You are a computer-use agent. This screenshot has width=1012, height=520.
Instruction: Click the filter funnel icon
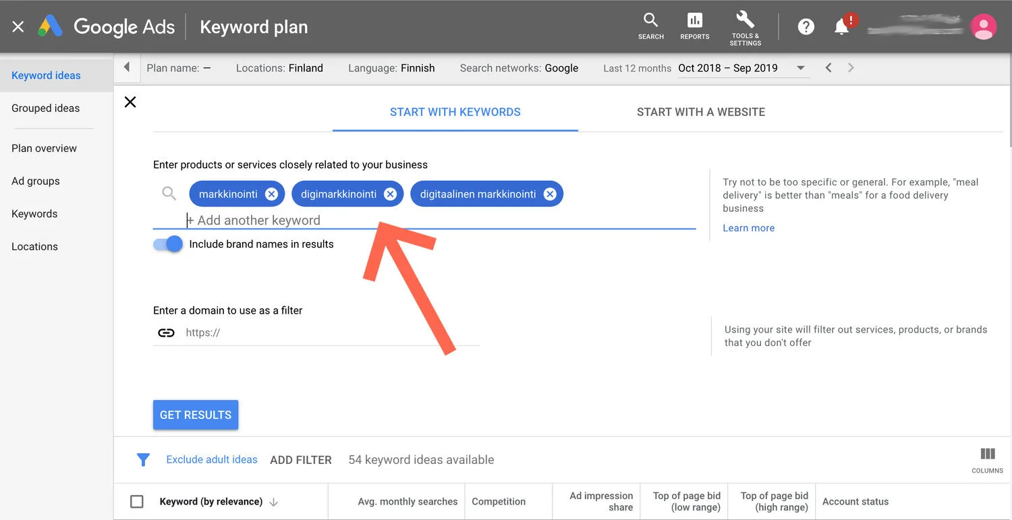point(143,460)
